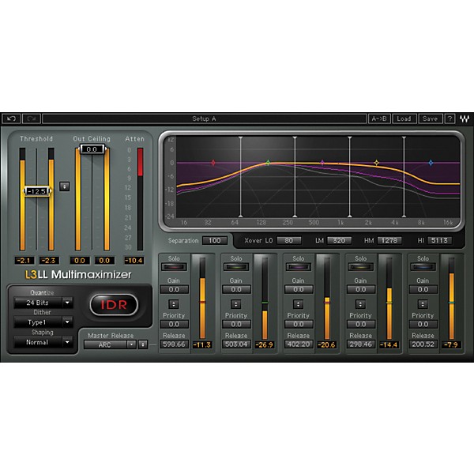Image resolution: width=474 pixels, height=474 pixels.
Task: Click link arrows under Gain for 503.04 band
Action: [235, 304]
